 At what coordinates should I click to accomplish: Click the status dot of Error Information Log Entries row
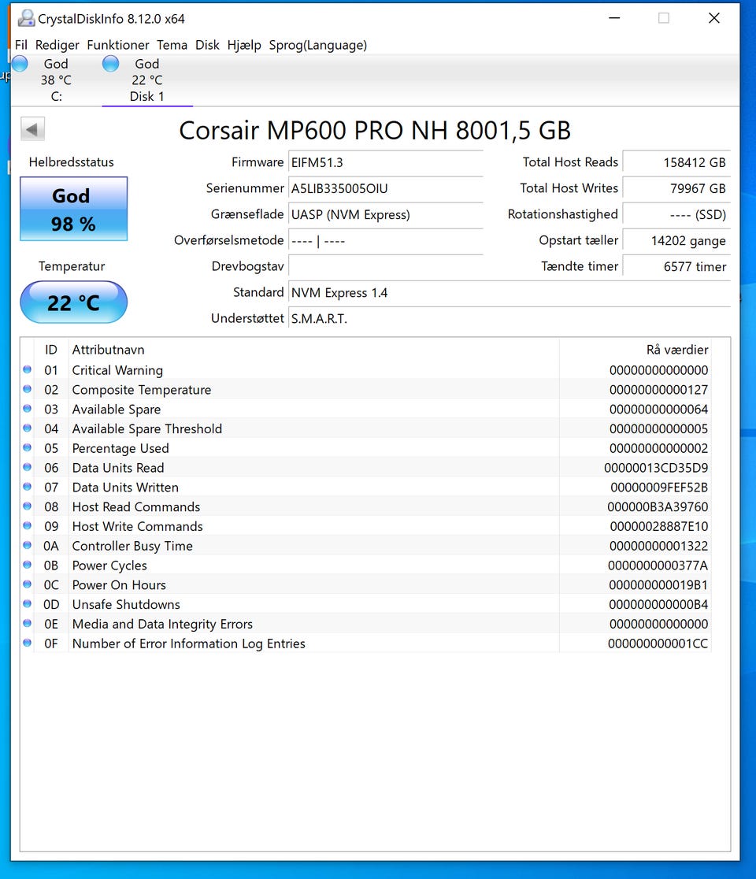pos(27,643)
